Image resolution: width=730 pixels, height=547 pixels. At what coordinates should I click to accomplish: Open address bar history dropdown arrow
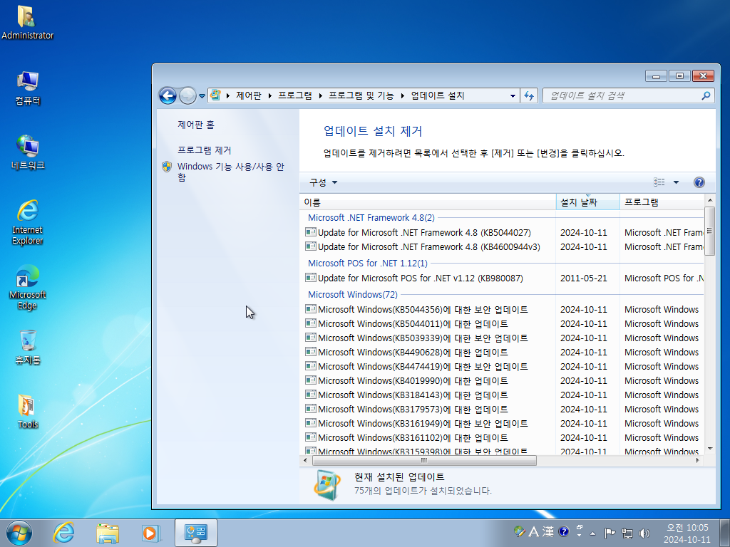pos(513,96)
